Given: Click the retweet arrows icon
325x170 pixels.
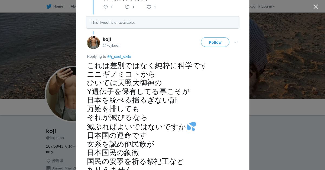Looking at the screenshot, I should [x=127, y=7].
